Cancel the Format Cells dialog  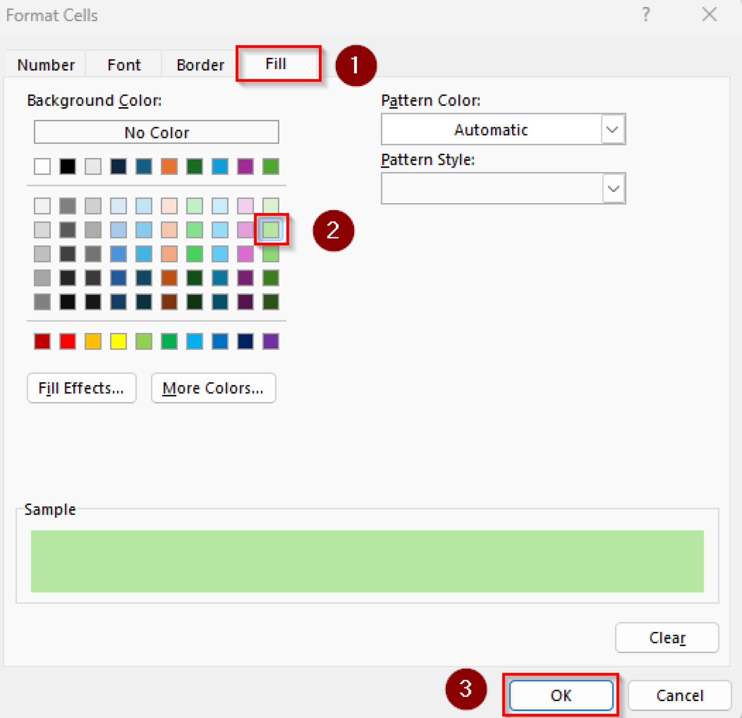pyautogui.click(x=679, y=696)
